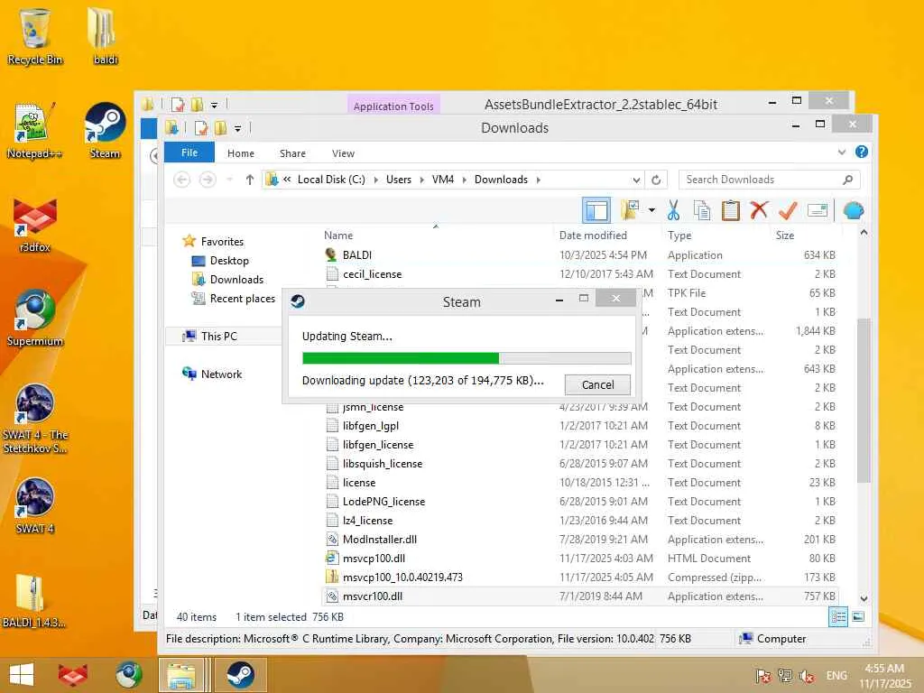Viewport: 924px width, 693px height.
Task: Click the Search Downloads field
Action: (769, 180)
